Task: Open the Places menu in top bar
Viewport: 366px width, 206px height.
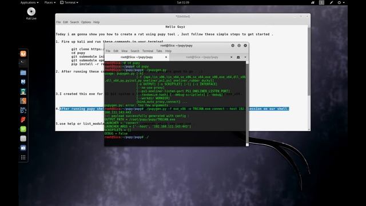Action: click(x=50, y=2)
